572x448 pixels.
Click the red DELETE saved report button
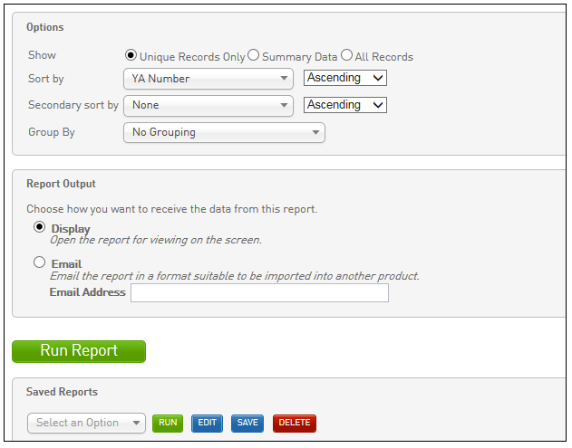coord(295,424)
